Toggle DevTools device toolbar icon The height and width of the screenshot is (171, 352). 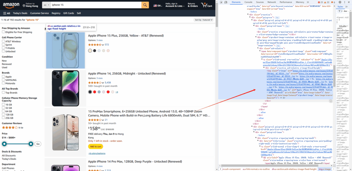[226, 2]
